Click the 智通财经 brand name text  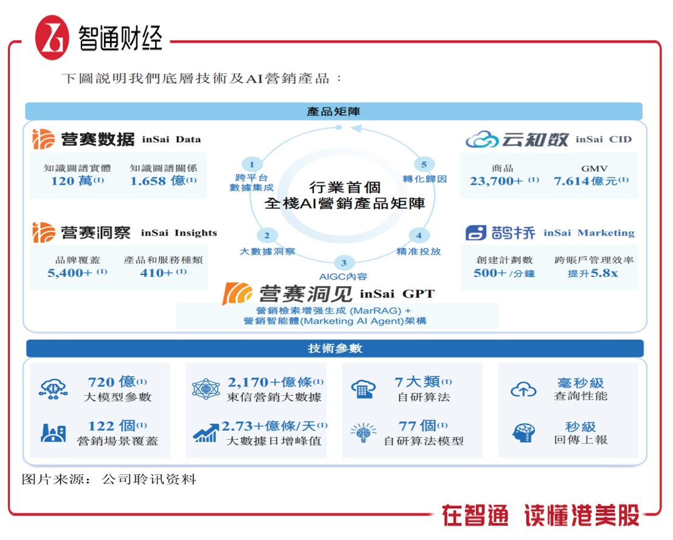pyautogui.click(x=120, y=38)
